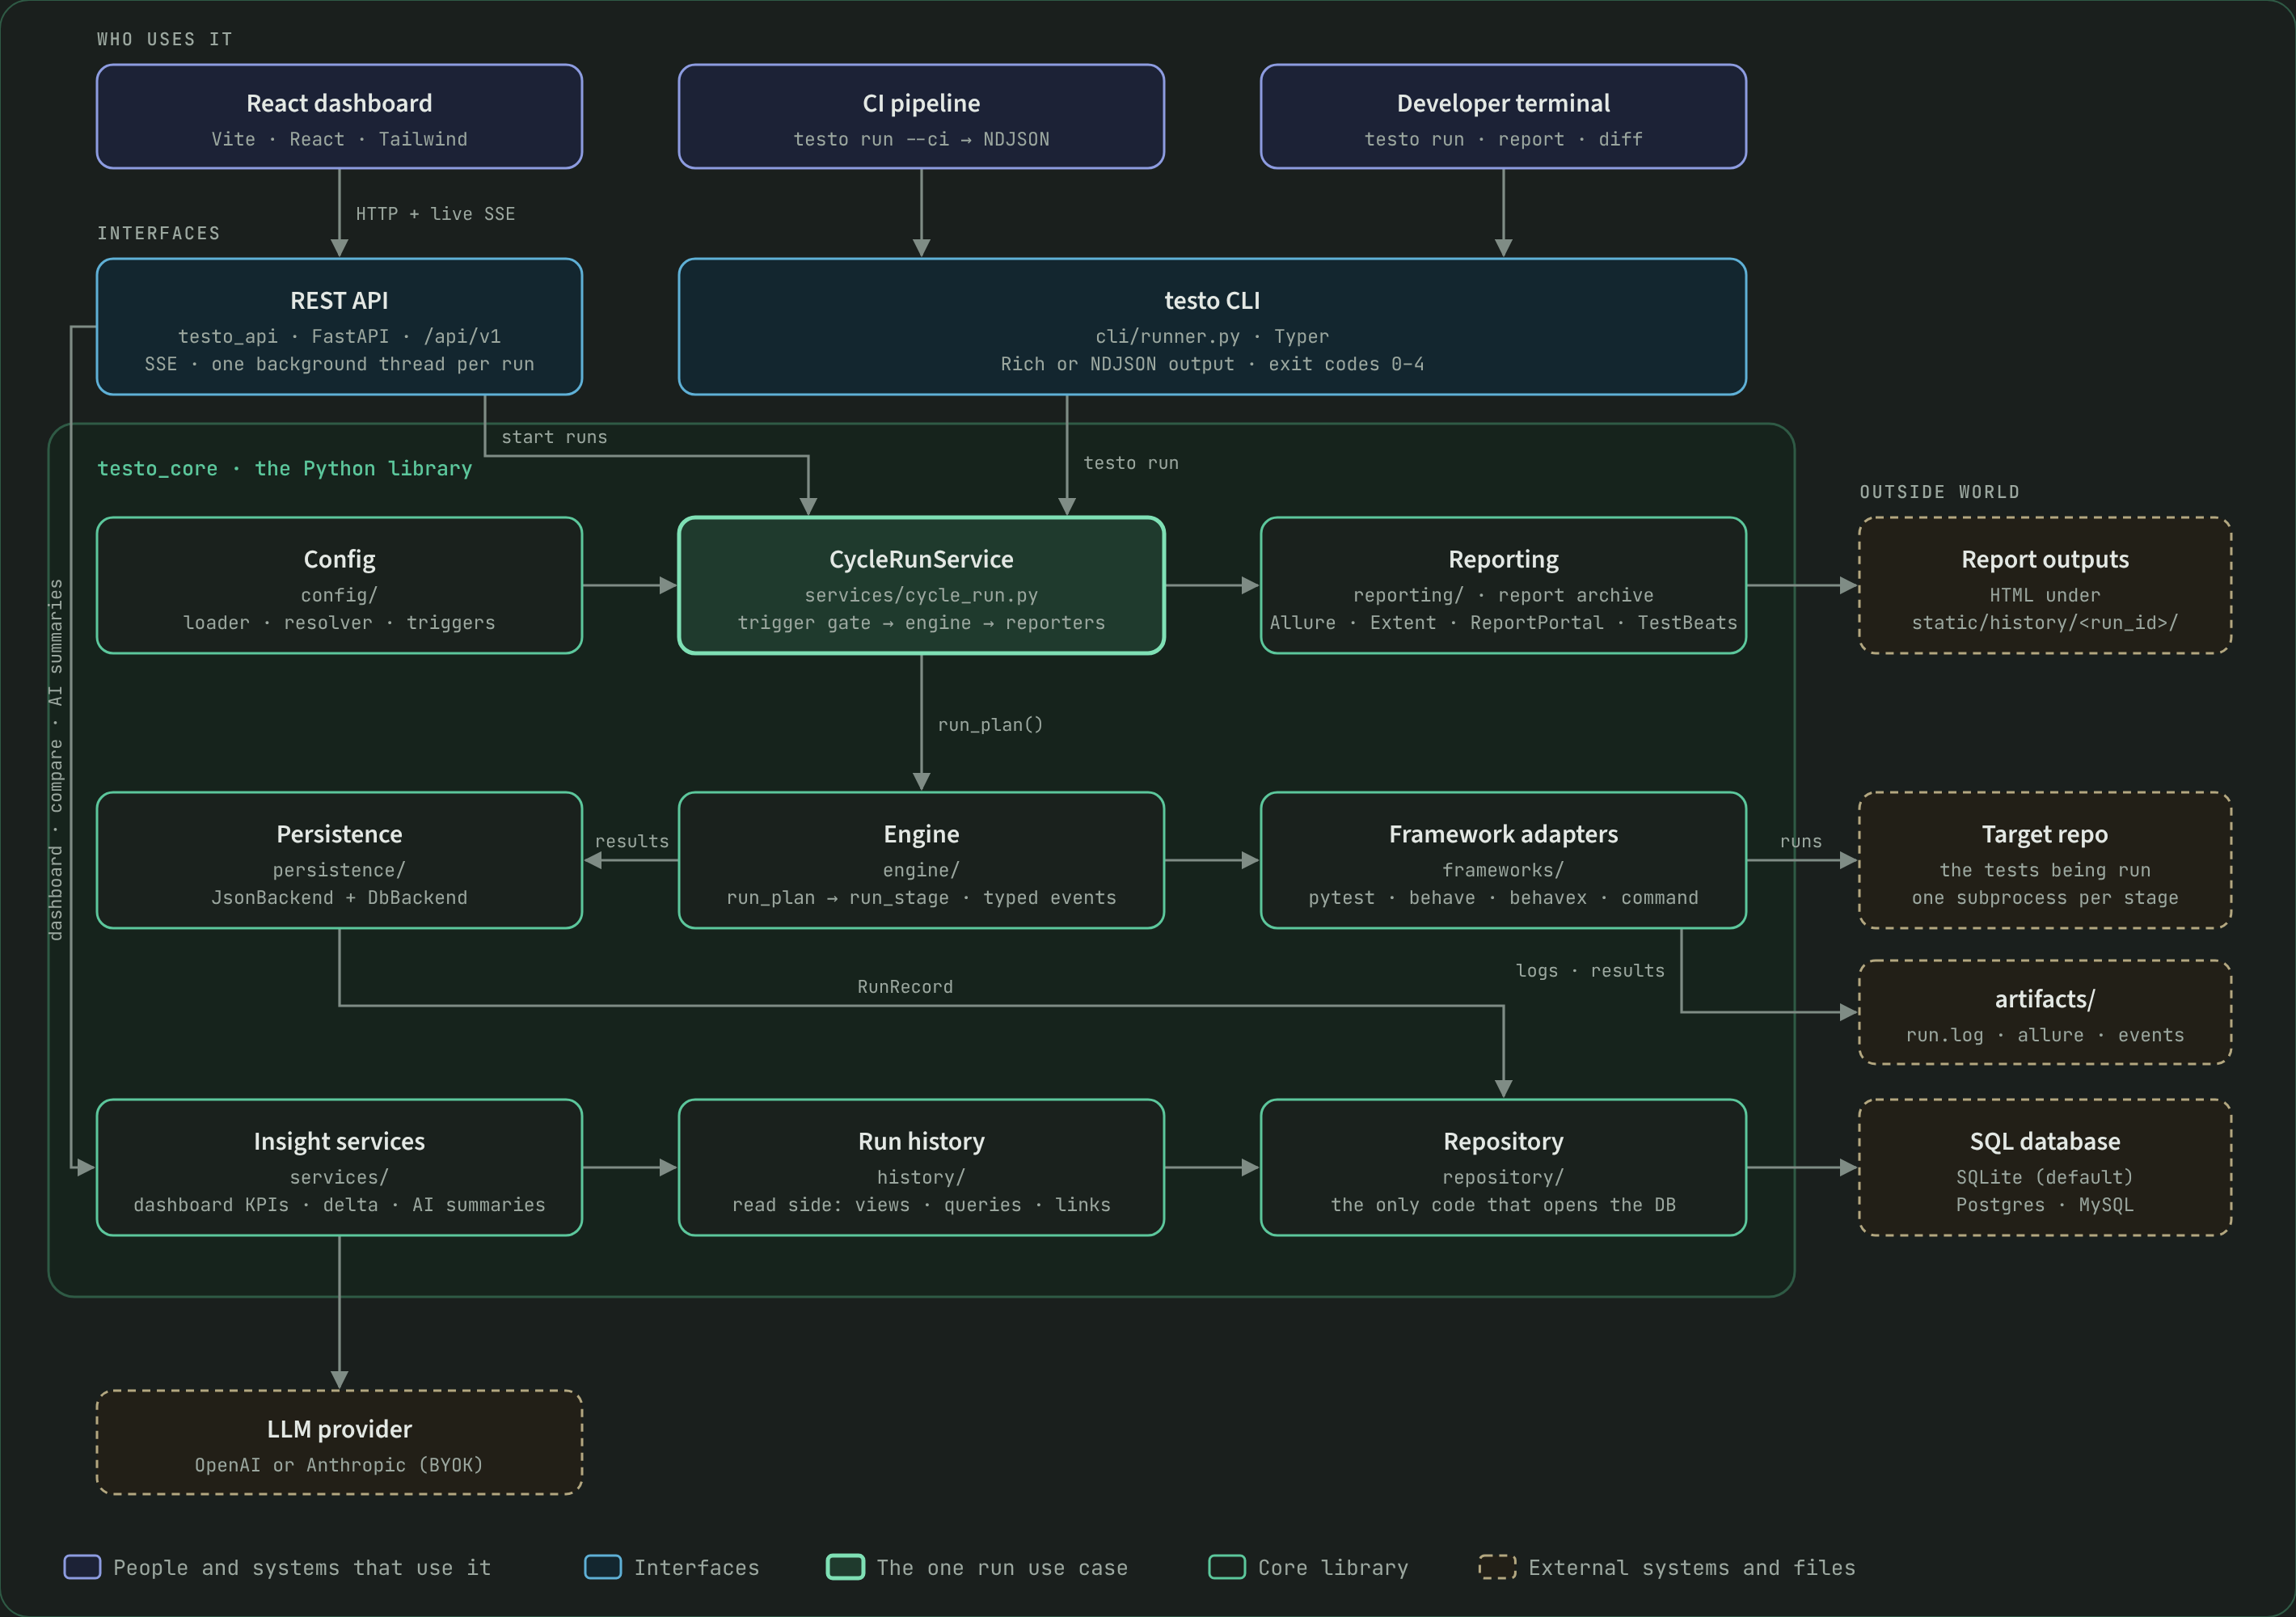Click the People and systems that use it legend text

tap(302, 1568)
